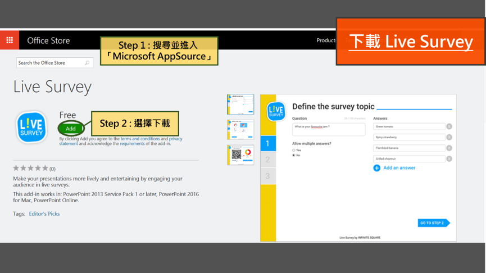Remove the Flambéed banana answer
This screenshot has width=486, height=273.
(449, 148)
